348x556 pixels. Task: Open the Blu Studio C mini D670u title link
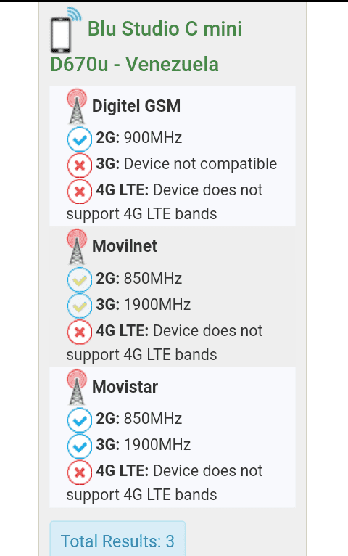coord(146,46)
